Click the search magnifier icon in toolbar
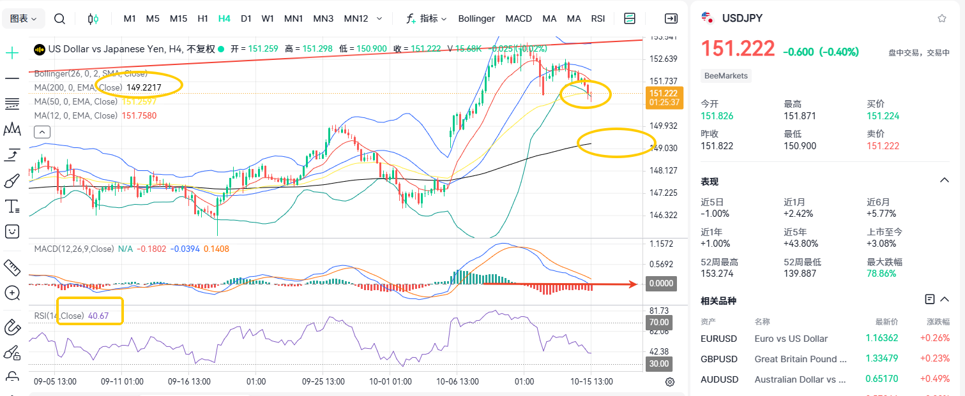The height and width of the screenshot is (396, 965). click(59, 18)
